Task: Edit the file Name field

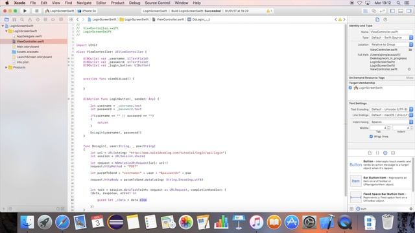Action: point(391,32)
